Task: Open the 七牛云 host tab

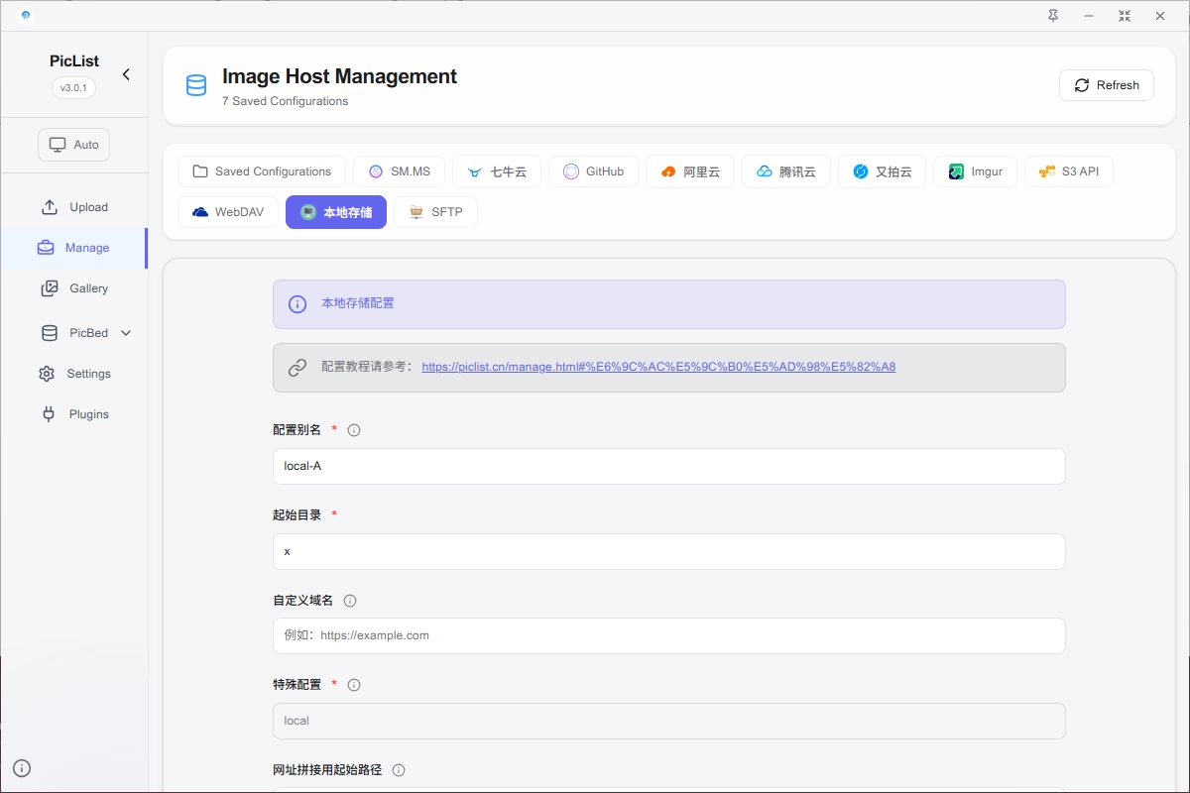Action: click(497, 171)
